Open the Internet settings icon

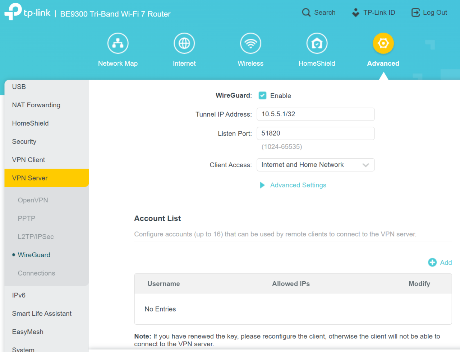184,43
